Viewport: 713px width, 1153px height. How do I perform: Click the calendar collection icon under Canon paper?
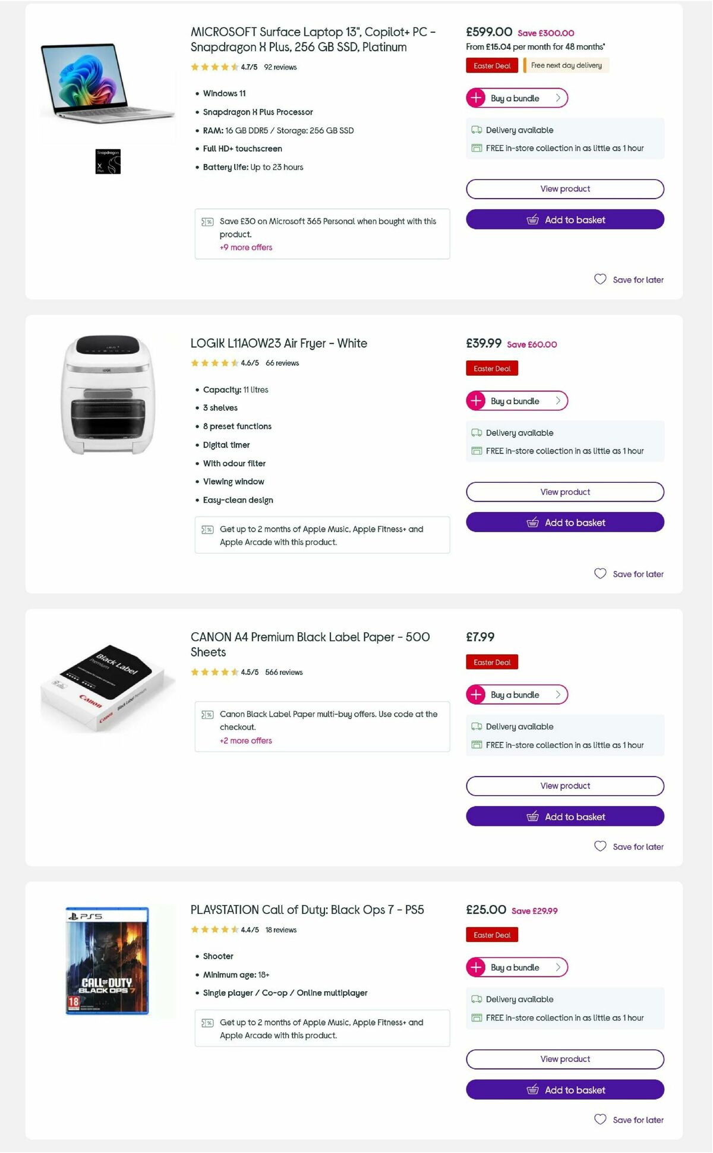pos(476,744)
